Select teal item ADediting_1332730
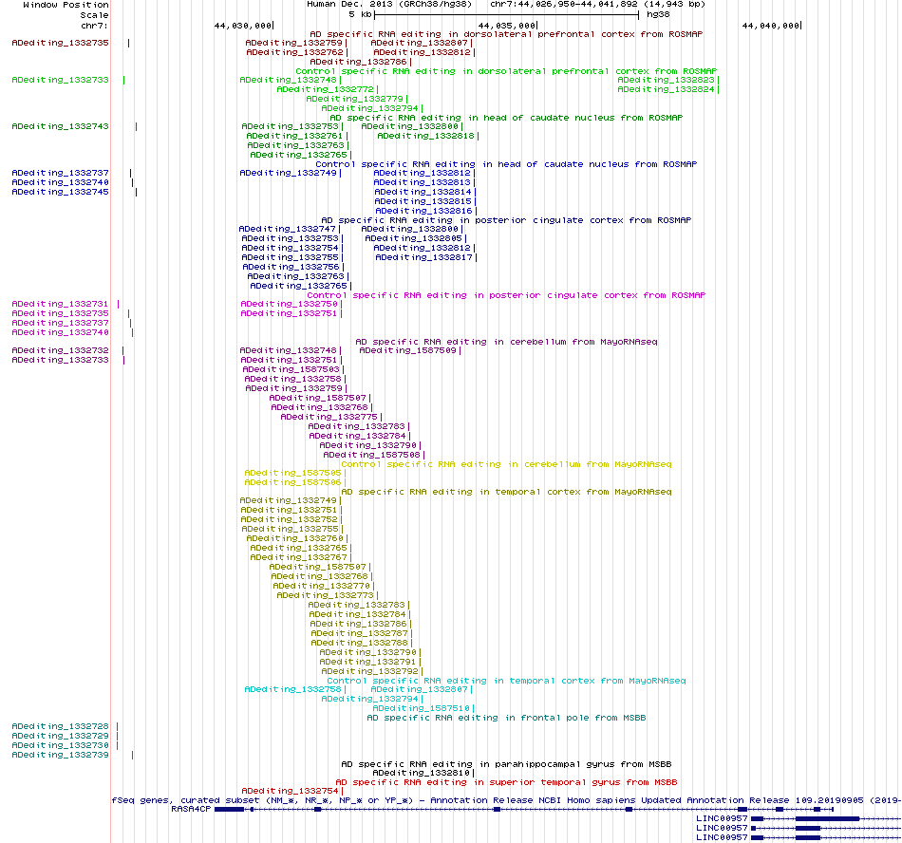This screenshot has width=902, height=843. [x=61, y=745]
